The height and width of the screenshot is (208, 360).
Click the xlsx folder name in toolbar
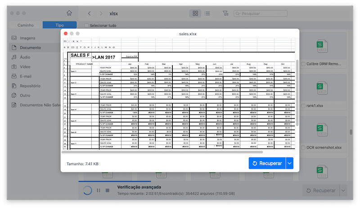114,14
